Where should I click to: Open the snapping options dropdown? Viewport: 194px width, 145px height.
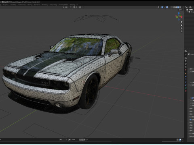[77, 7]
